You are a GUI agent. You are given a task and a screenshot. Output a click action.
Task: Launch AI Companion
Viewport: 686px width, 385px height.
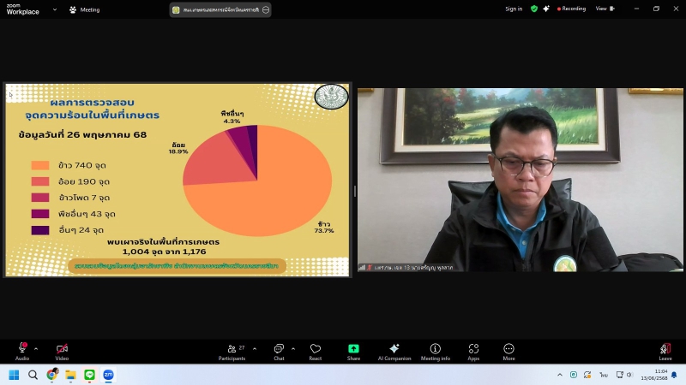pyautogui.click(x=394, y=349)
